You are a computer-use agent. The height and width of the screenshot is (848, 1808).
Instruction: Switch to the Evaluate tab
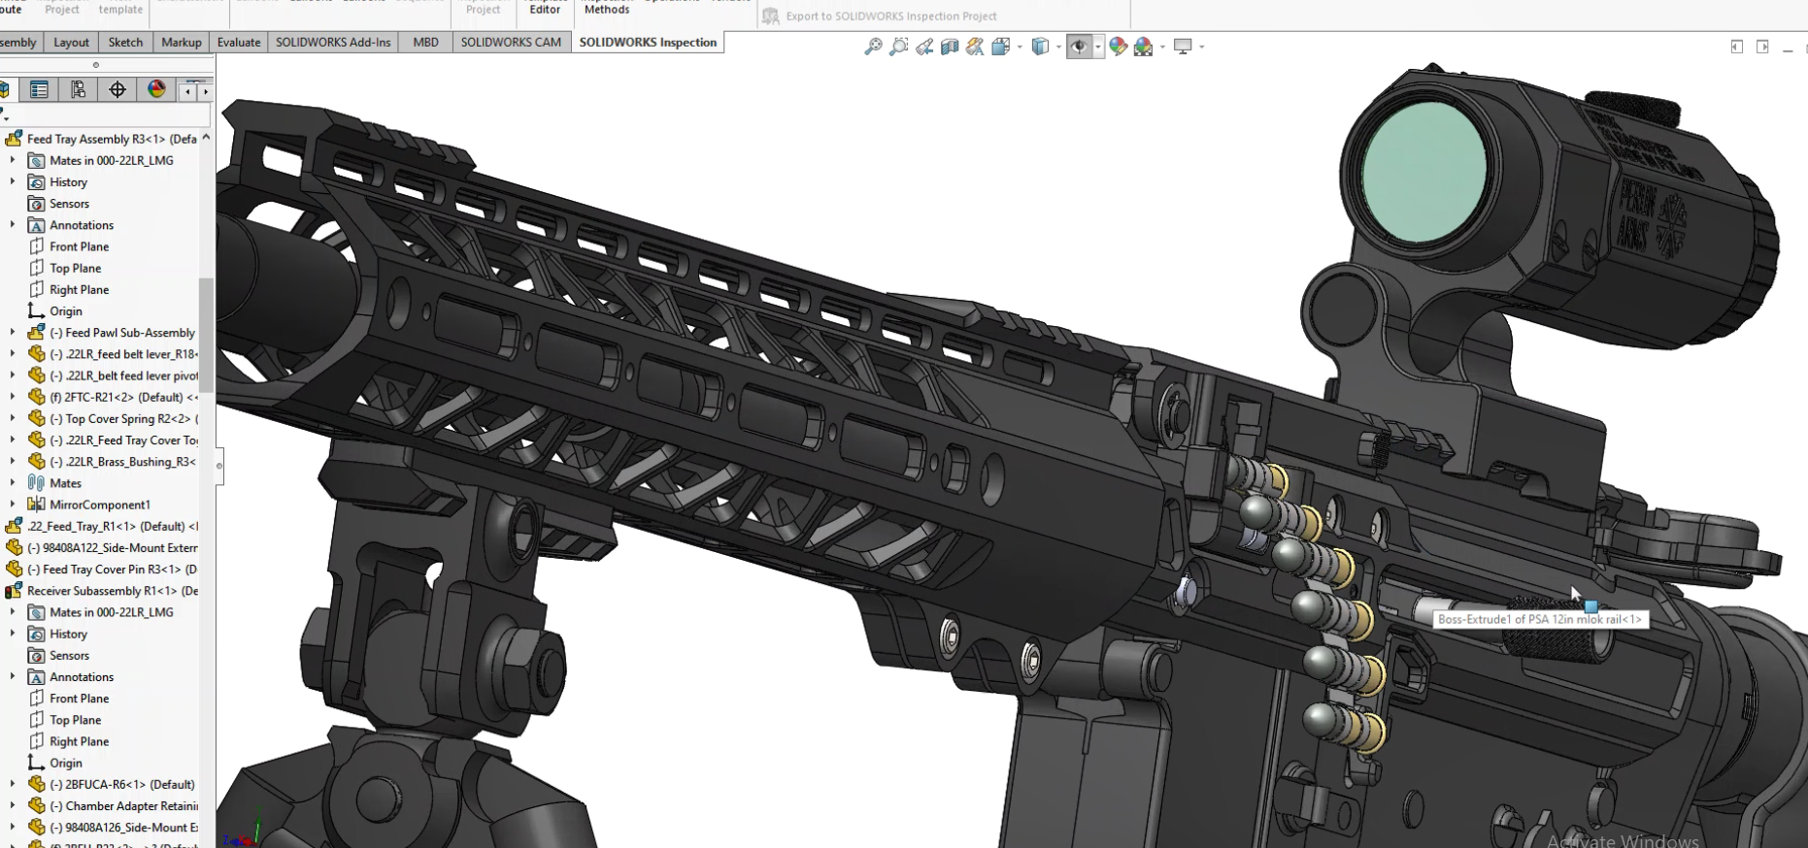pos(238,43)
